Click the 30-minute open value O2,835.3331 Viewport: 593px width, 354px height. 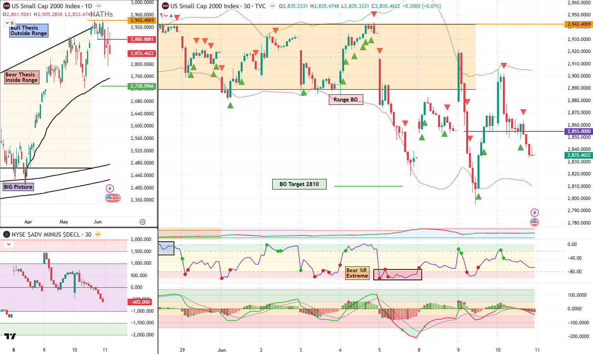pyautogui.click(x=293, y=6)
